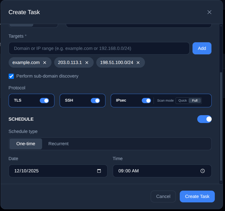
Task: Click the Scan mode label
Action: pyautogui.click(x=165, y=101)
